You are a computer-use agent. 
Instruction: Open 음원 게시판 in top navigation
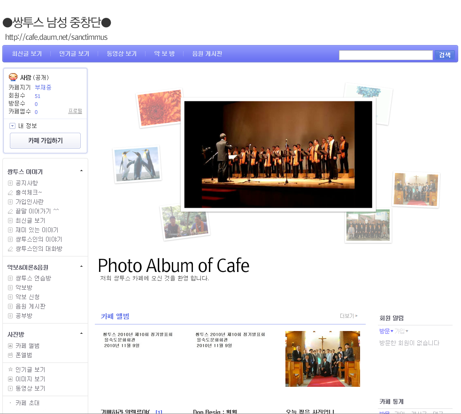pyautogui.click(x=207, y=54)
